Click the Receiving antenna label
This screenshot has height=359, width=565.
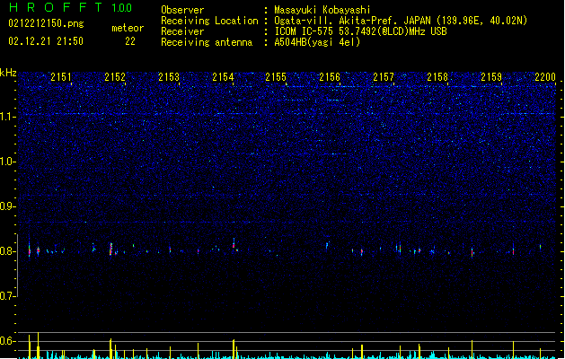(207, 42)
